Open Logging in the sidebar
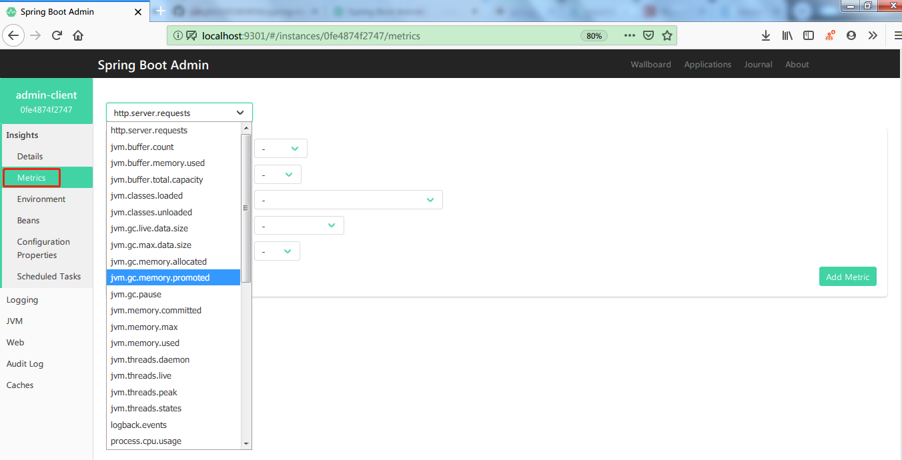Screen dimensions: 902x460 (22, 300)
